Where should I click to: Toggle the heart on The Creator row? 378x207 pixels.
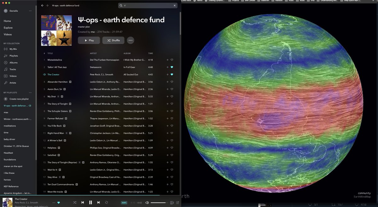[x=172, y=75]
